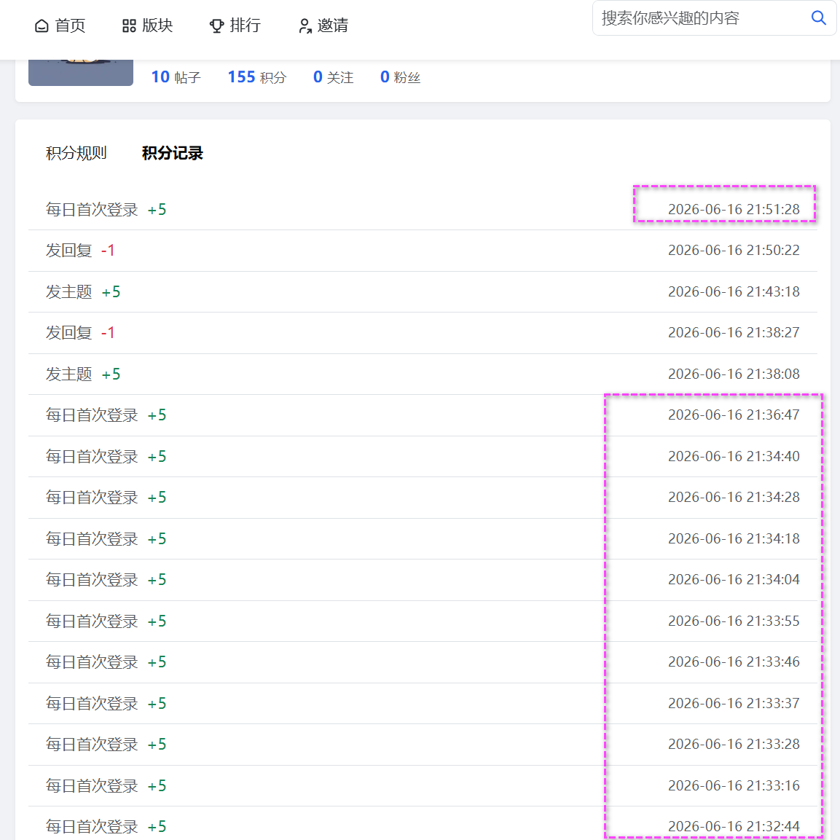Switch to the 积分规则 tab

click(x=76, y=153)
